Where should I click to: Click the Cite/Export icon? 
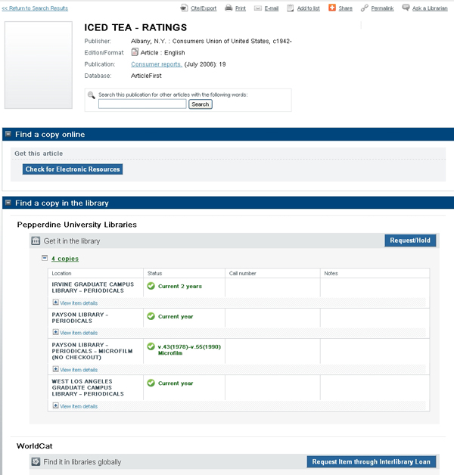184,8
